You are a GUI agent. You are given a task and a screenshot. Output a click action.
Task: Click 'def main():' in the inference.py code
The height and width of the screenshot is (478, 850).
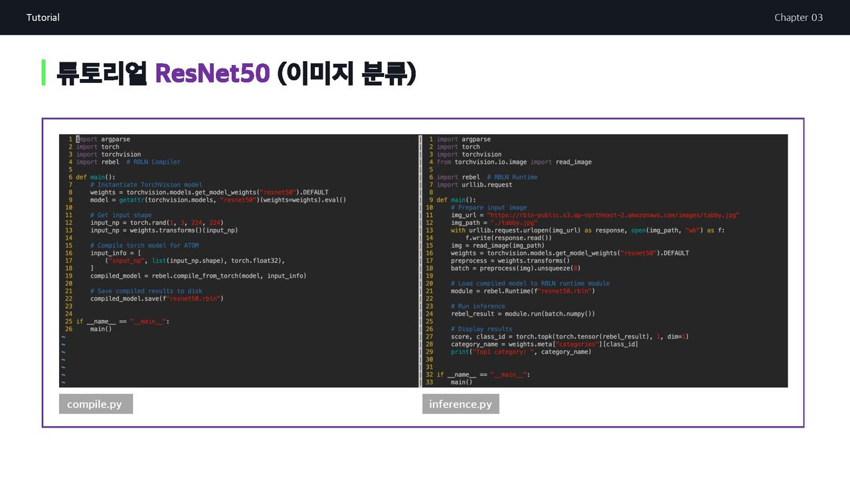coord(456,200)
